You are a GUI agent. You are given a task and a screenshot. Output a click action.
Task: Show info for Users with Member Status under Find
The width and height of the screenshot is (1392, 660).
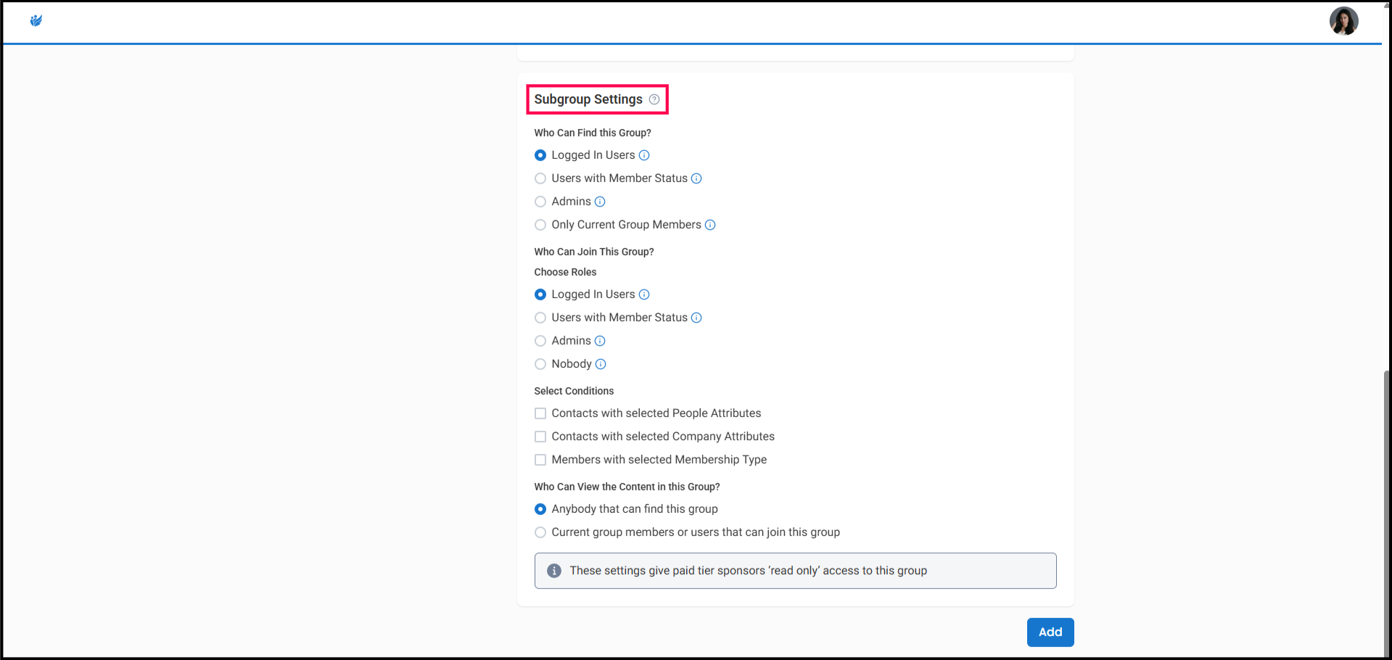tap(696, 178)
